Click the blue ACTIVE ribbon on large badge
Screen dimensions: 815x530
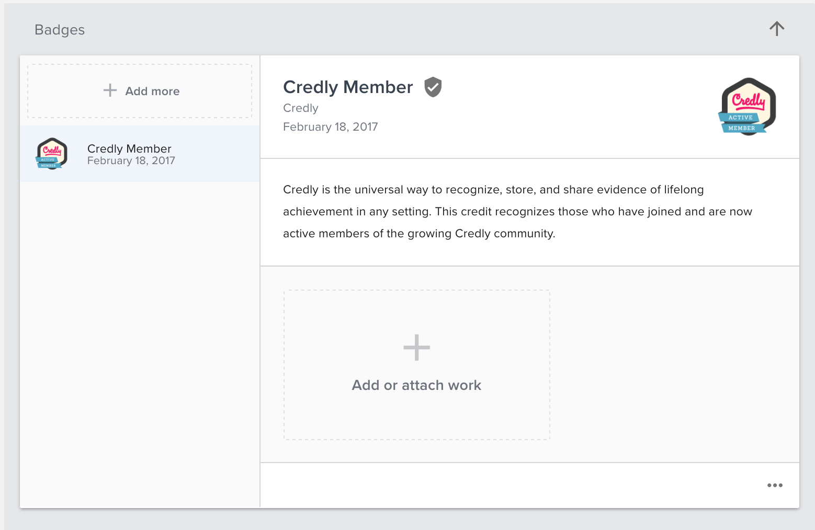(x=740, y=118)
